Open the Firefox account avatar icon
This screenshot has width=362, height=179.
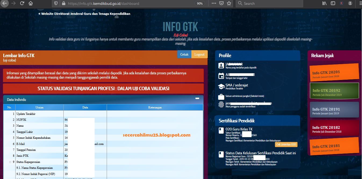[350, 3]
